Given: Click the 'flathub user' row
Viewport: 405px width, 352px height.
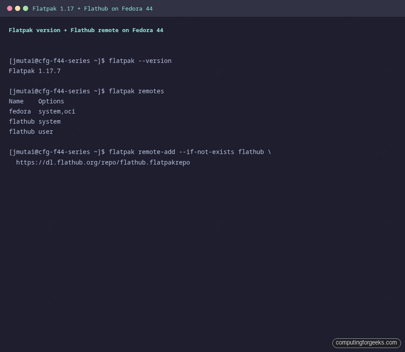Looking at the screenshot, I should click(x=31, y=132).
